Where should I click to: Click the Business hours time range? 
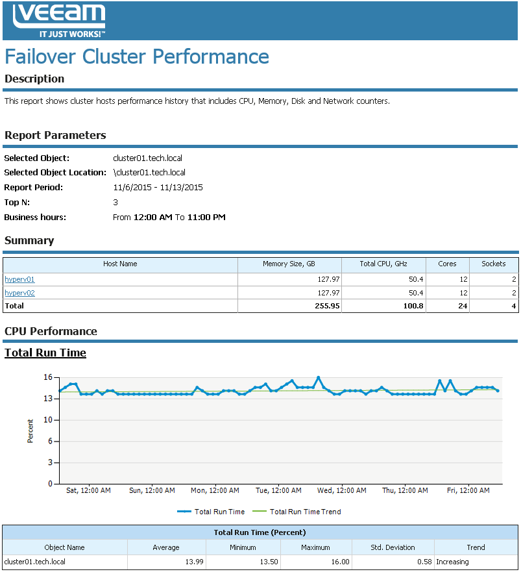(x=169, y=218)
